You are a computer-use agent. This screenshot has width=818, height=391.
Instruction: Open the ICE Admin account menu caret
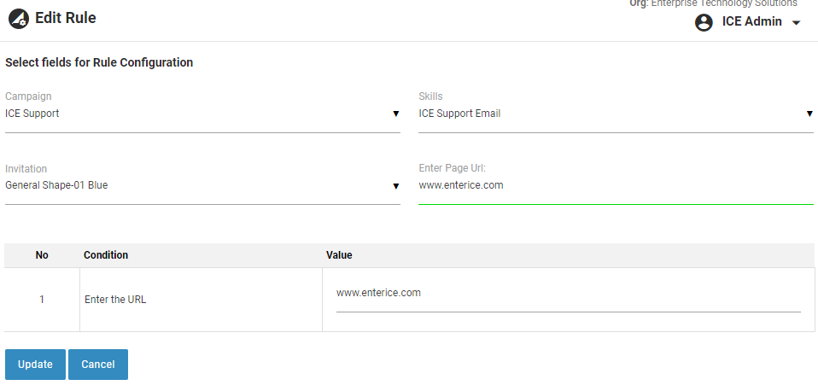tap(797, 23)
